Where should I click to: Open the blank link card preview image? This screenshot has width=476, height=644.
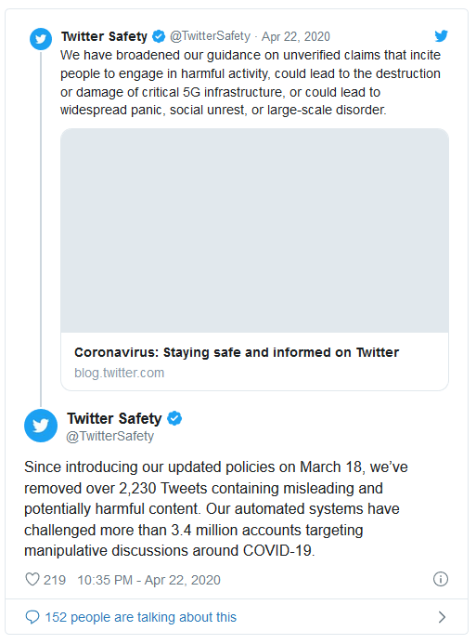254,230
